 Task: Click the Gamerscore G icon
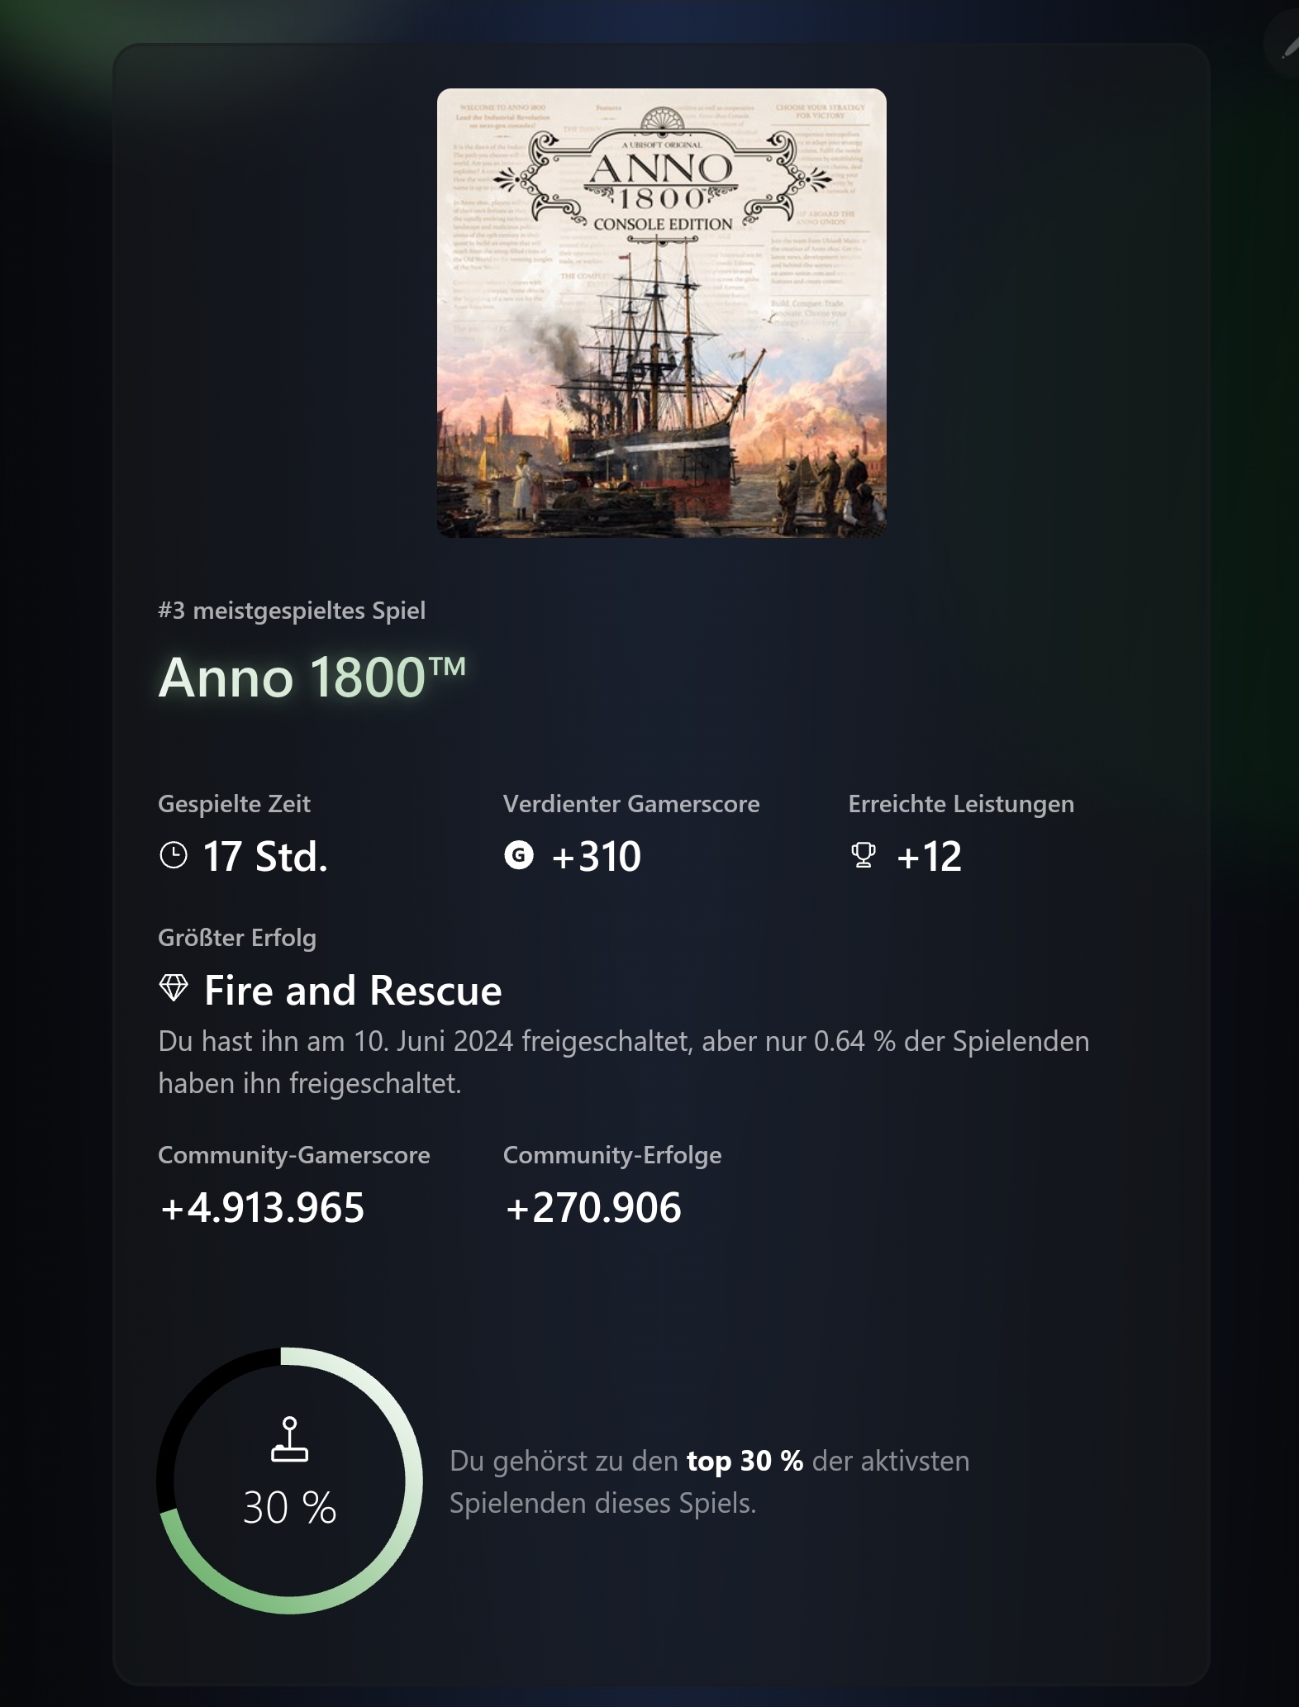pos(519,856)
